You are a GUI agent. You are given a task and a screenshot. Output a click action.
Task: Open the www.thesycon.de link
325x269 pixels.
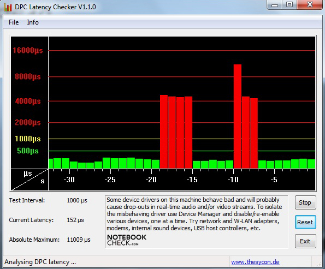[256, 262]
